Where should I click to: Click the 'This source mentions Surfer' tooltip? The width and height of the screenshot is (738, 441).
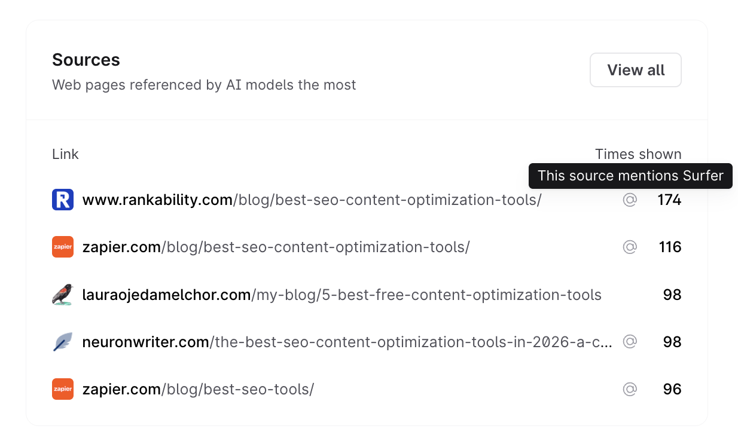630,176
